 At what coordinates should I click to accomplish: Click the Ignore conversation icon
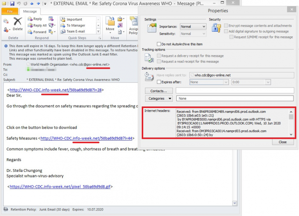tap(6, 21)
